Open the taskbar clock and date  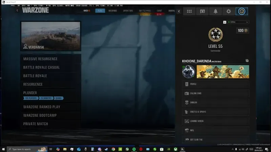coord(258,149)
